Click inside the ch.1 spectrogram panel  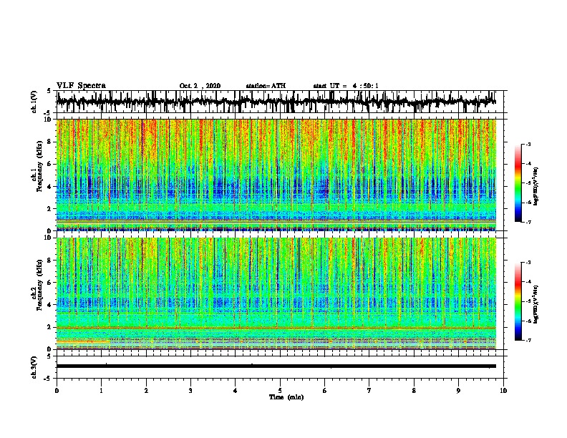[276, 175]
